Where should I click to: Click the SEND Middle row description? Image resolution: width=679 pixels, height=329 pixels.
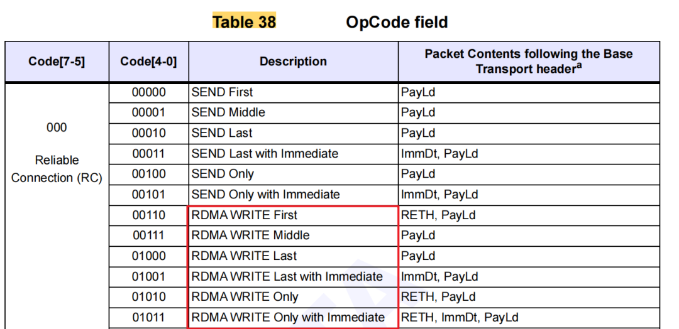228,112
